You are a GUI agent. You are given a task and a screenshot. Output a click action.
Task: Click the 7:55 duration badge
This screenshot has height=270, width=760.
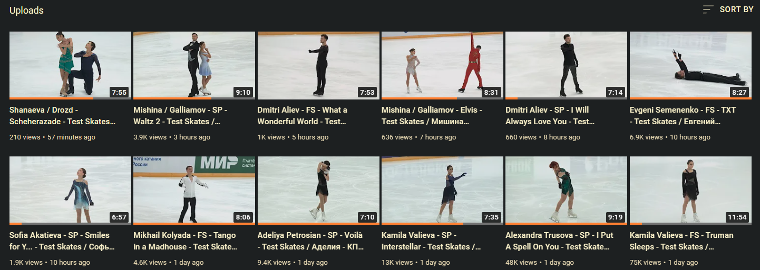(119, 92)
